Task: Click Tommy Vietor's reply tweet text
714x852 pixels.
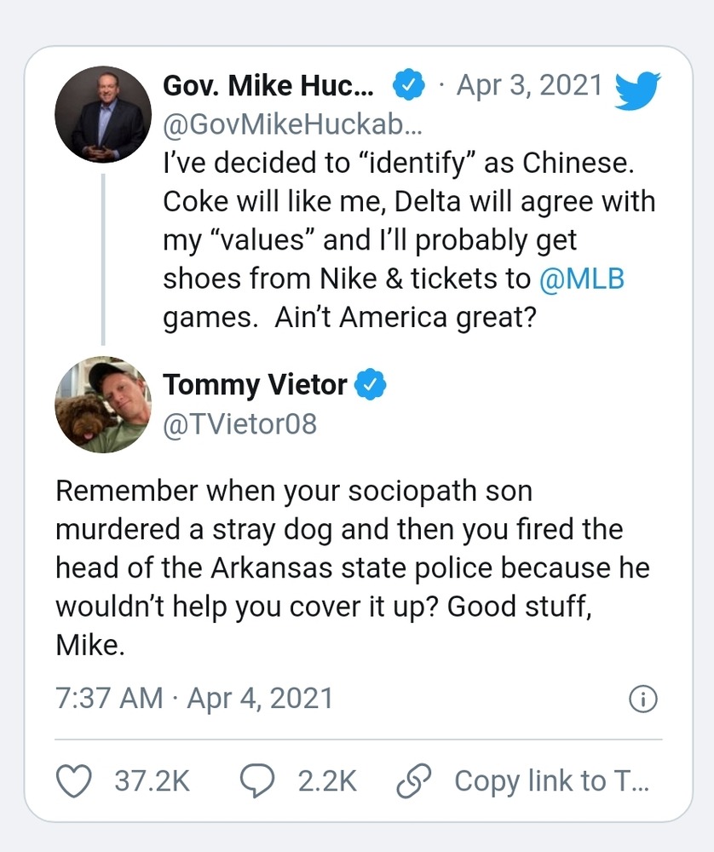Action: point(339,567)
